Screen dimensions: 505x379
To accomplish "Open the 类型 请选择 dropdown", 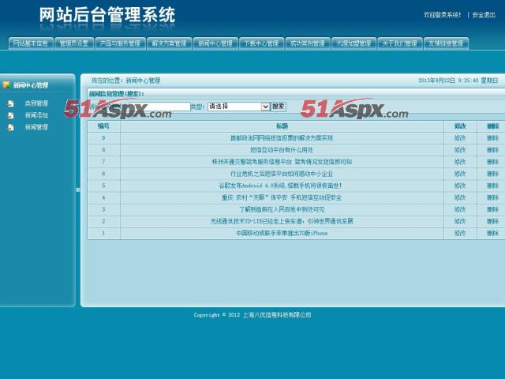I will pos(238,107).
